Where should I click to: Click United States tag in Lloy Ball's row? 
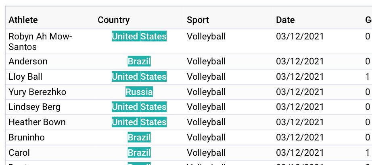tap(139, 77)
